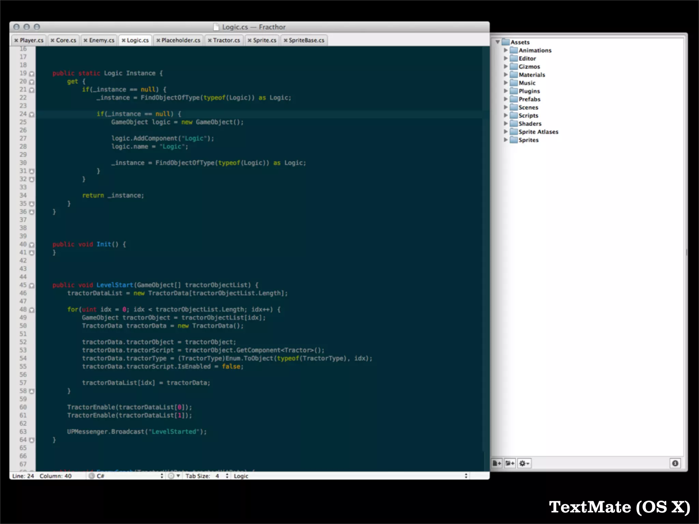Close the Core.cs tab using its x
Viewport: 699px width, 524px height.
[52, 40]
